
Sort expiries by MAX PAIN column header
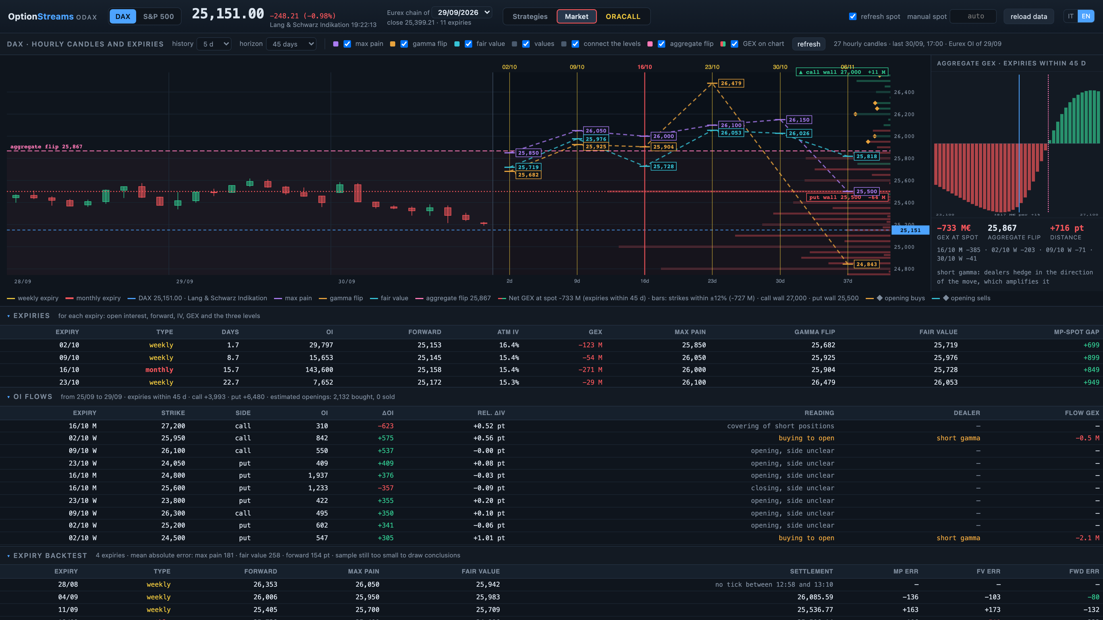[690, 332]
